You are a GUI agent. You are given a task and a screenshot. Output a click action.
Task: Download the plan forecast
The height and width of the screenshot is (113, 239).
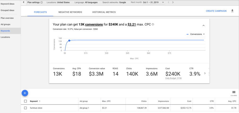click(x=232, y=11)
